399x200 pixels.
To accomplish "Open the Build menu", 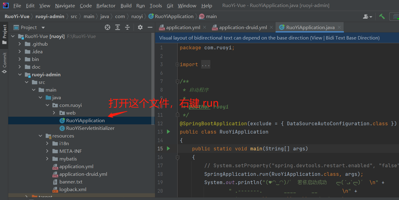I will [126, 6].
